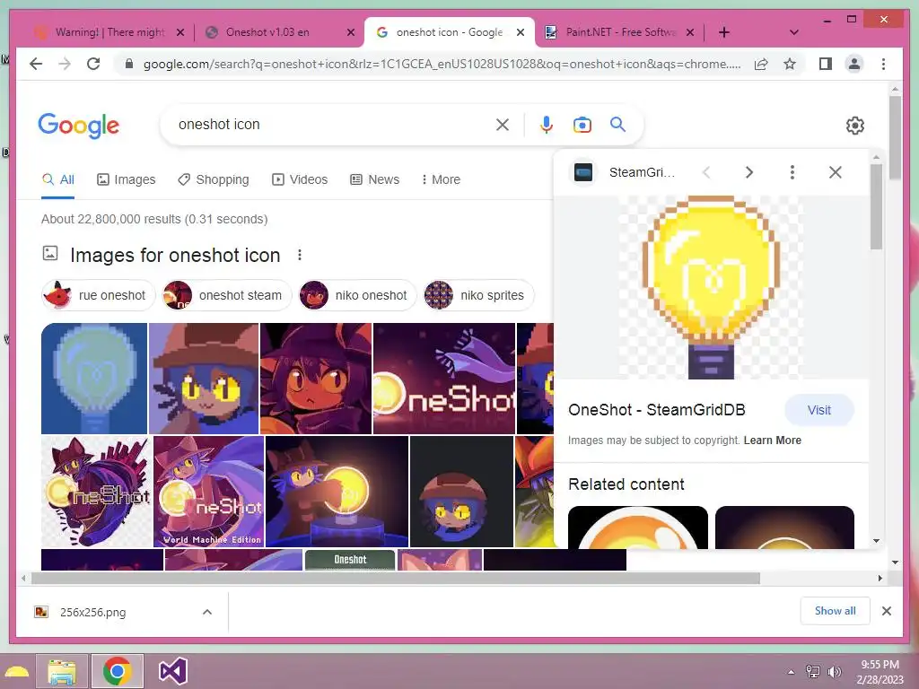Open 256x256.png download options arrow
919x689 pixels.
[x=207, y=612]
